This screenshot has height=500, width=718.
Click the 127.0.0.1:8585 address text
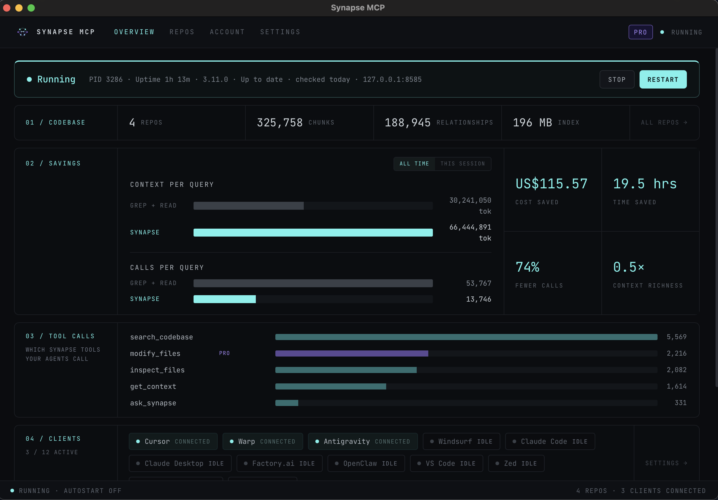click(392, 79)
